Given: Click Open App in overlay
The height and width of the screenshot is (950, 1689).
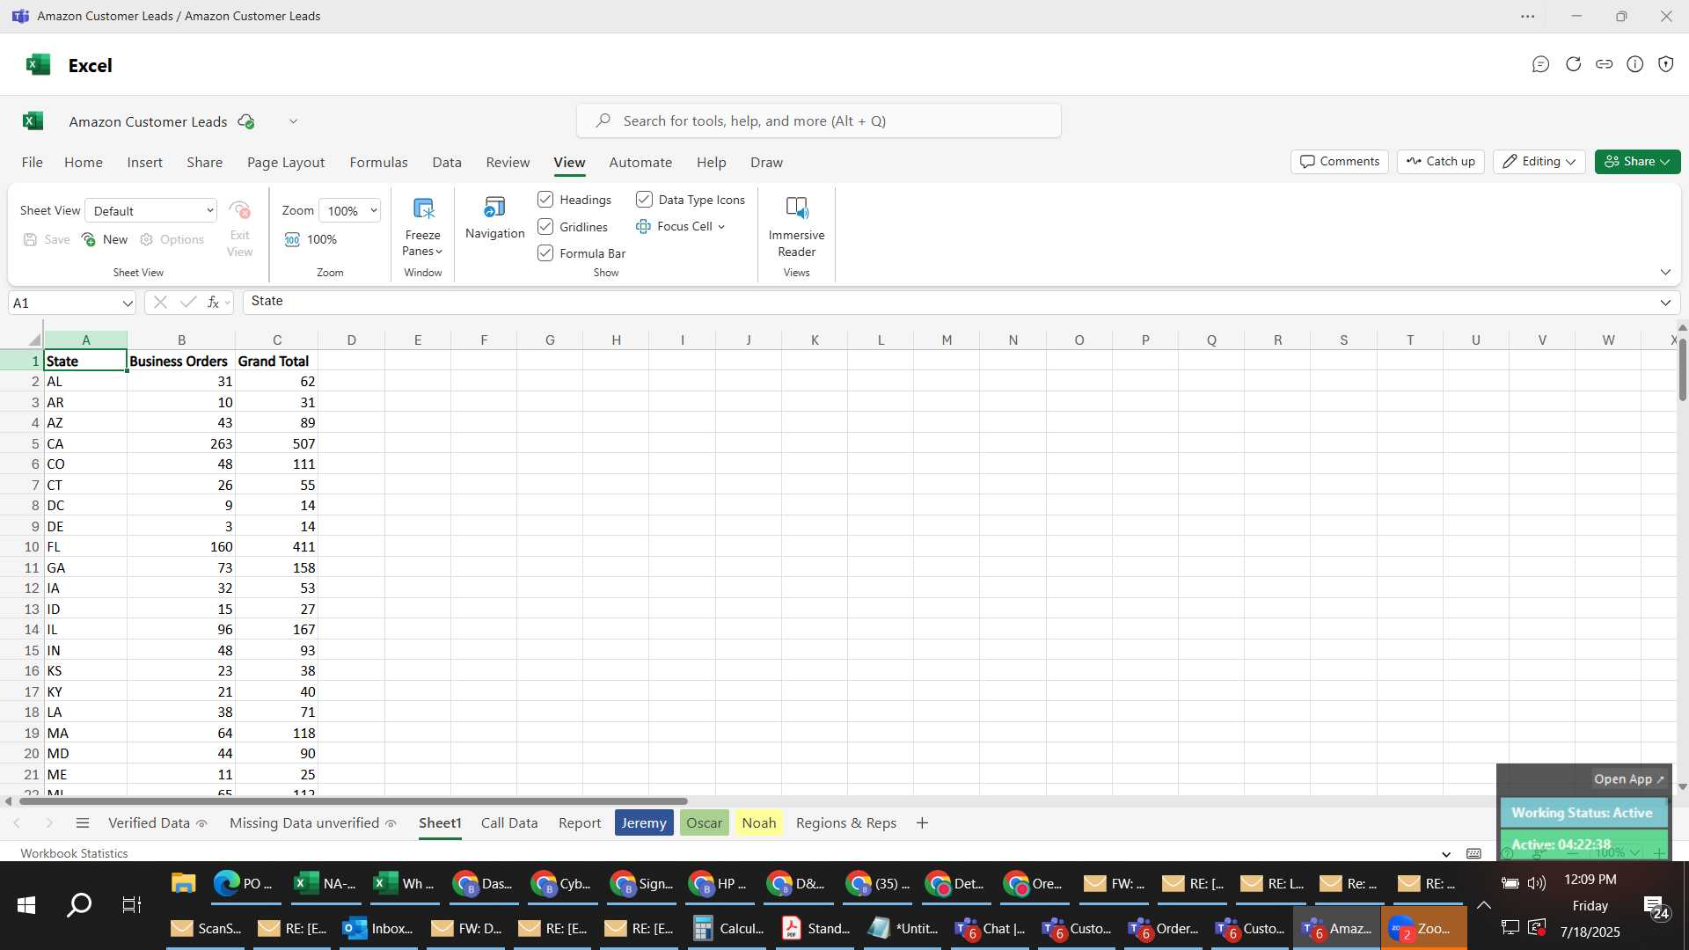Looking at the screenshot, I should pos(1628,779).
